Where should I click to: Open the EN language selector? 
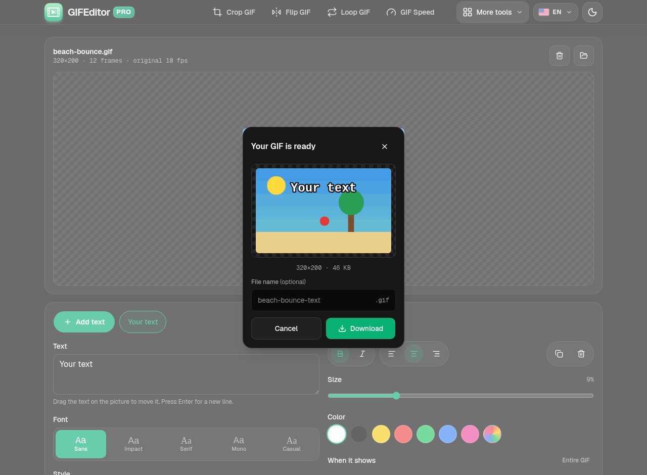556,12
